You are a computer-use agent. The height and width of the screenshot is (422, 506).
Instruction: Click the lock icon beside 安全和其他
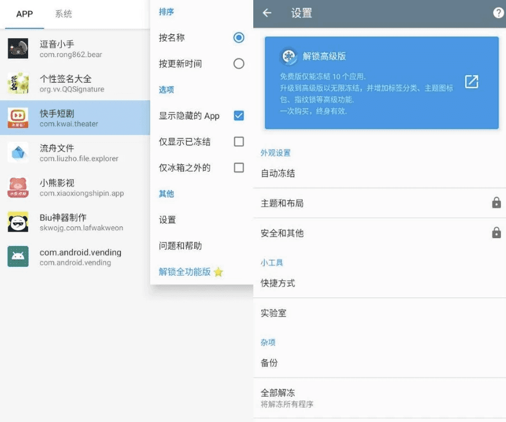[496, 233]
